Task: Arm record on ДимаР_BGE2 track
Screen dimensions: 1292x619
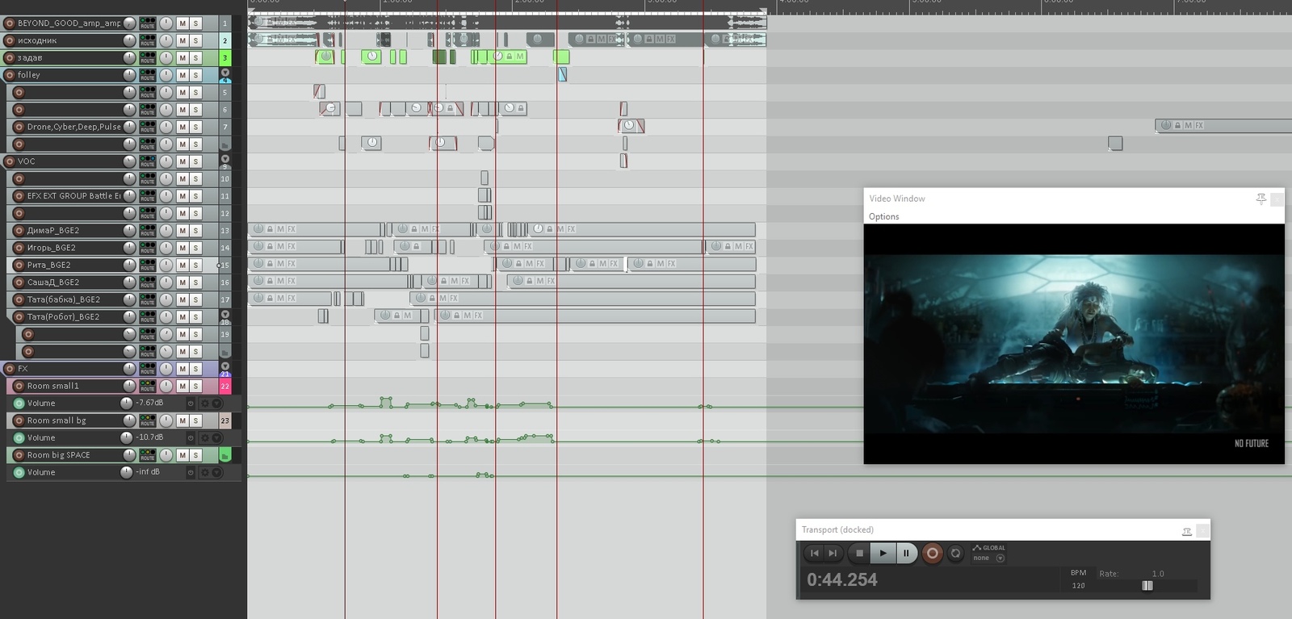Action: (x=19, y=230)
